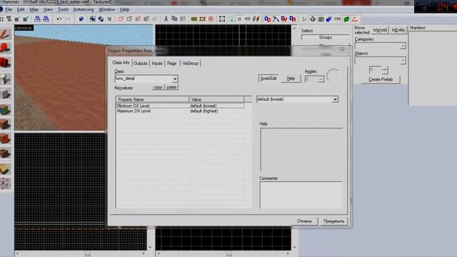Click the Отмена cancel button

304,221
